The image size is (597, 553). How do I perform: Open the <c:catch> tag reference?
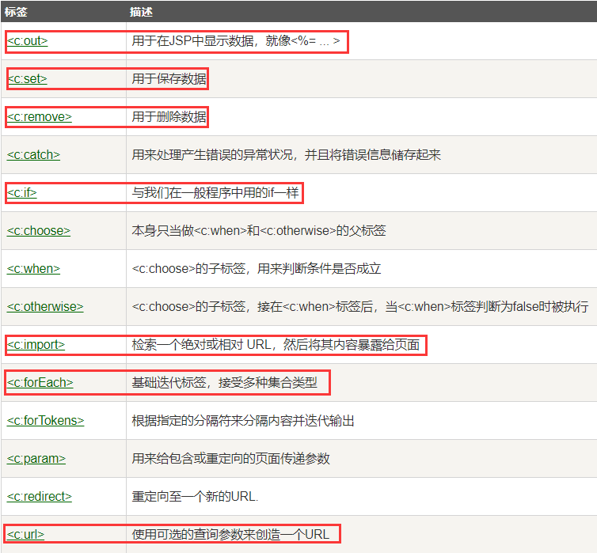[34, 155]
